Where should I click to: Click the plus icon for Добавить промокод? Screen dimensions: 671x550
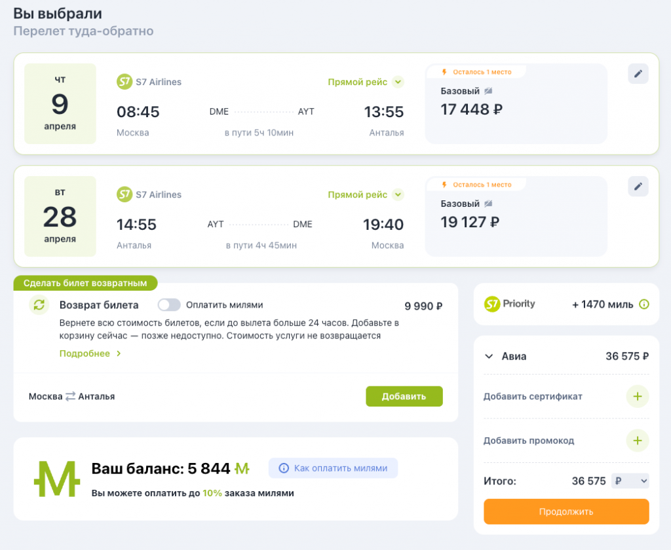point(637,441)
